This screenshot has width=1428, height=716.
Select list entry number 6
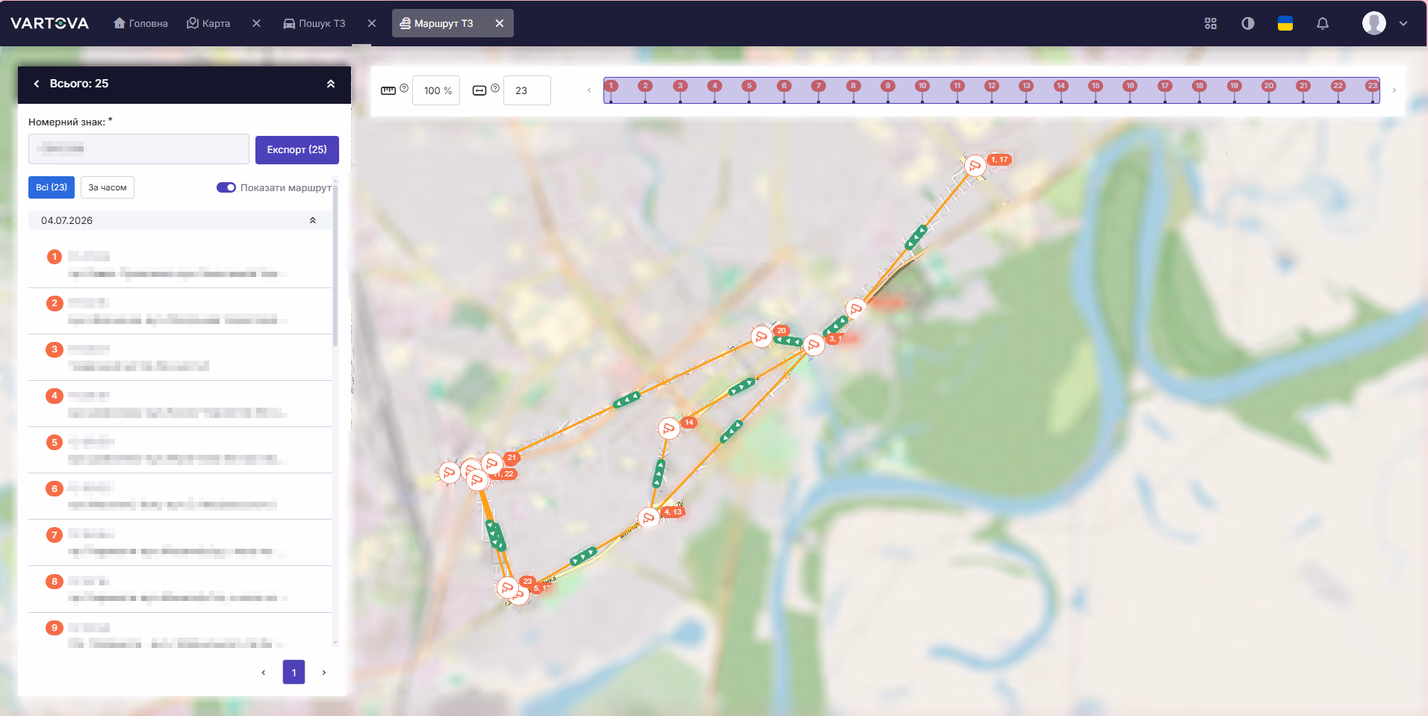(180, 496)
